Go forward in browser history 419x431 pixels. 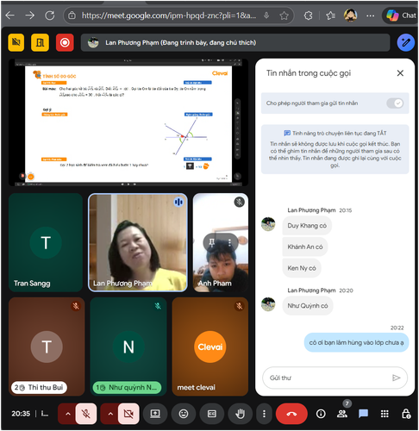pyautogui.click(x=29, y=16)
